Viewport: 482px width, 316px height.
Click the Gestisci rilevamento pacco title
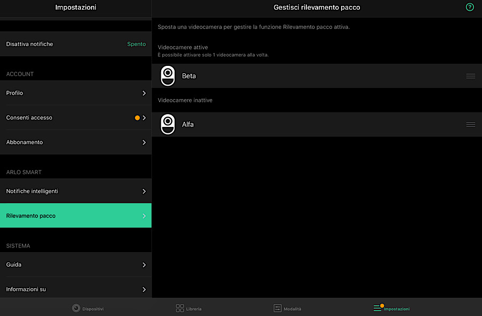tap(317, 7)
